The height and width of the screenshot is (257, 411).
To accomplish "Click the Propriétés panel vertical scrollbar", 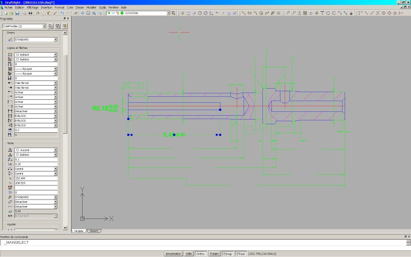I will (65, 94).
